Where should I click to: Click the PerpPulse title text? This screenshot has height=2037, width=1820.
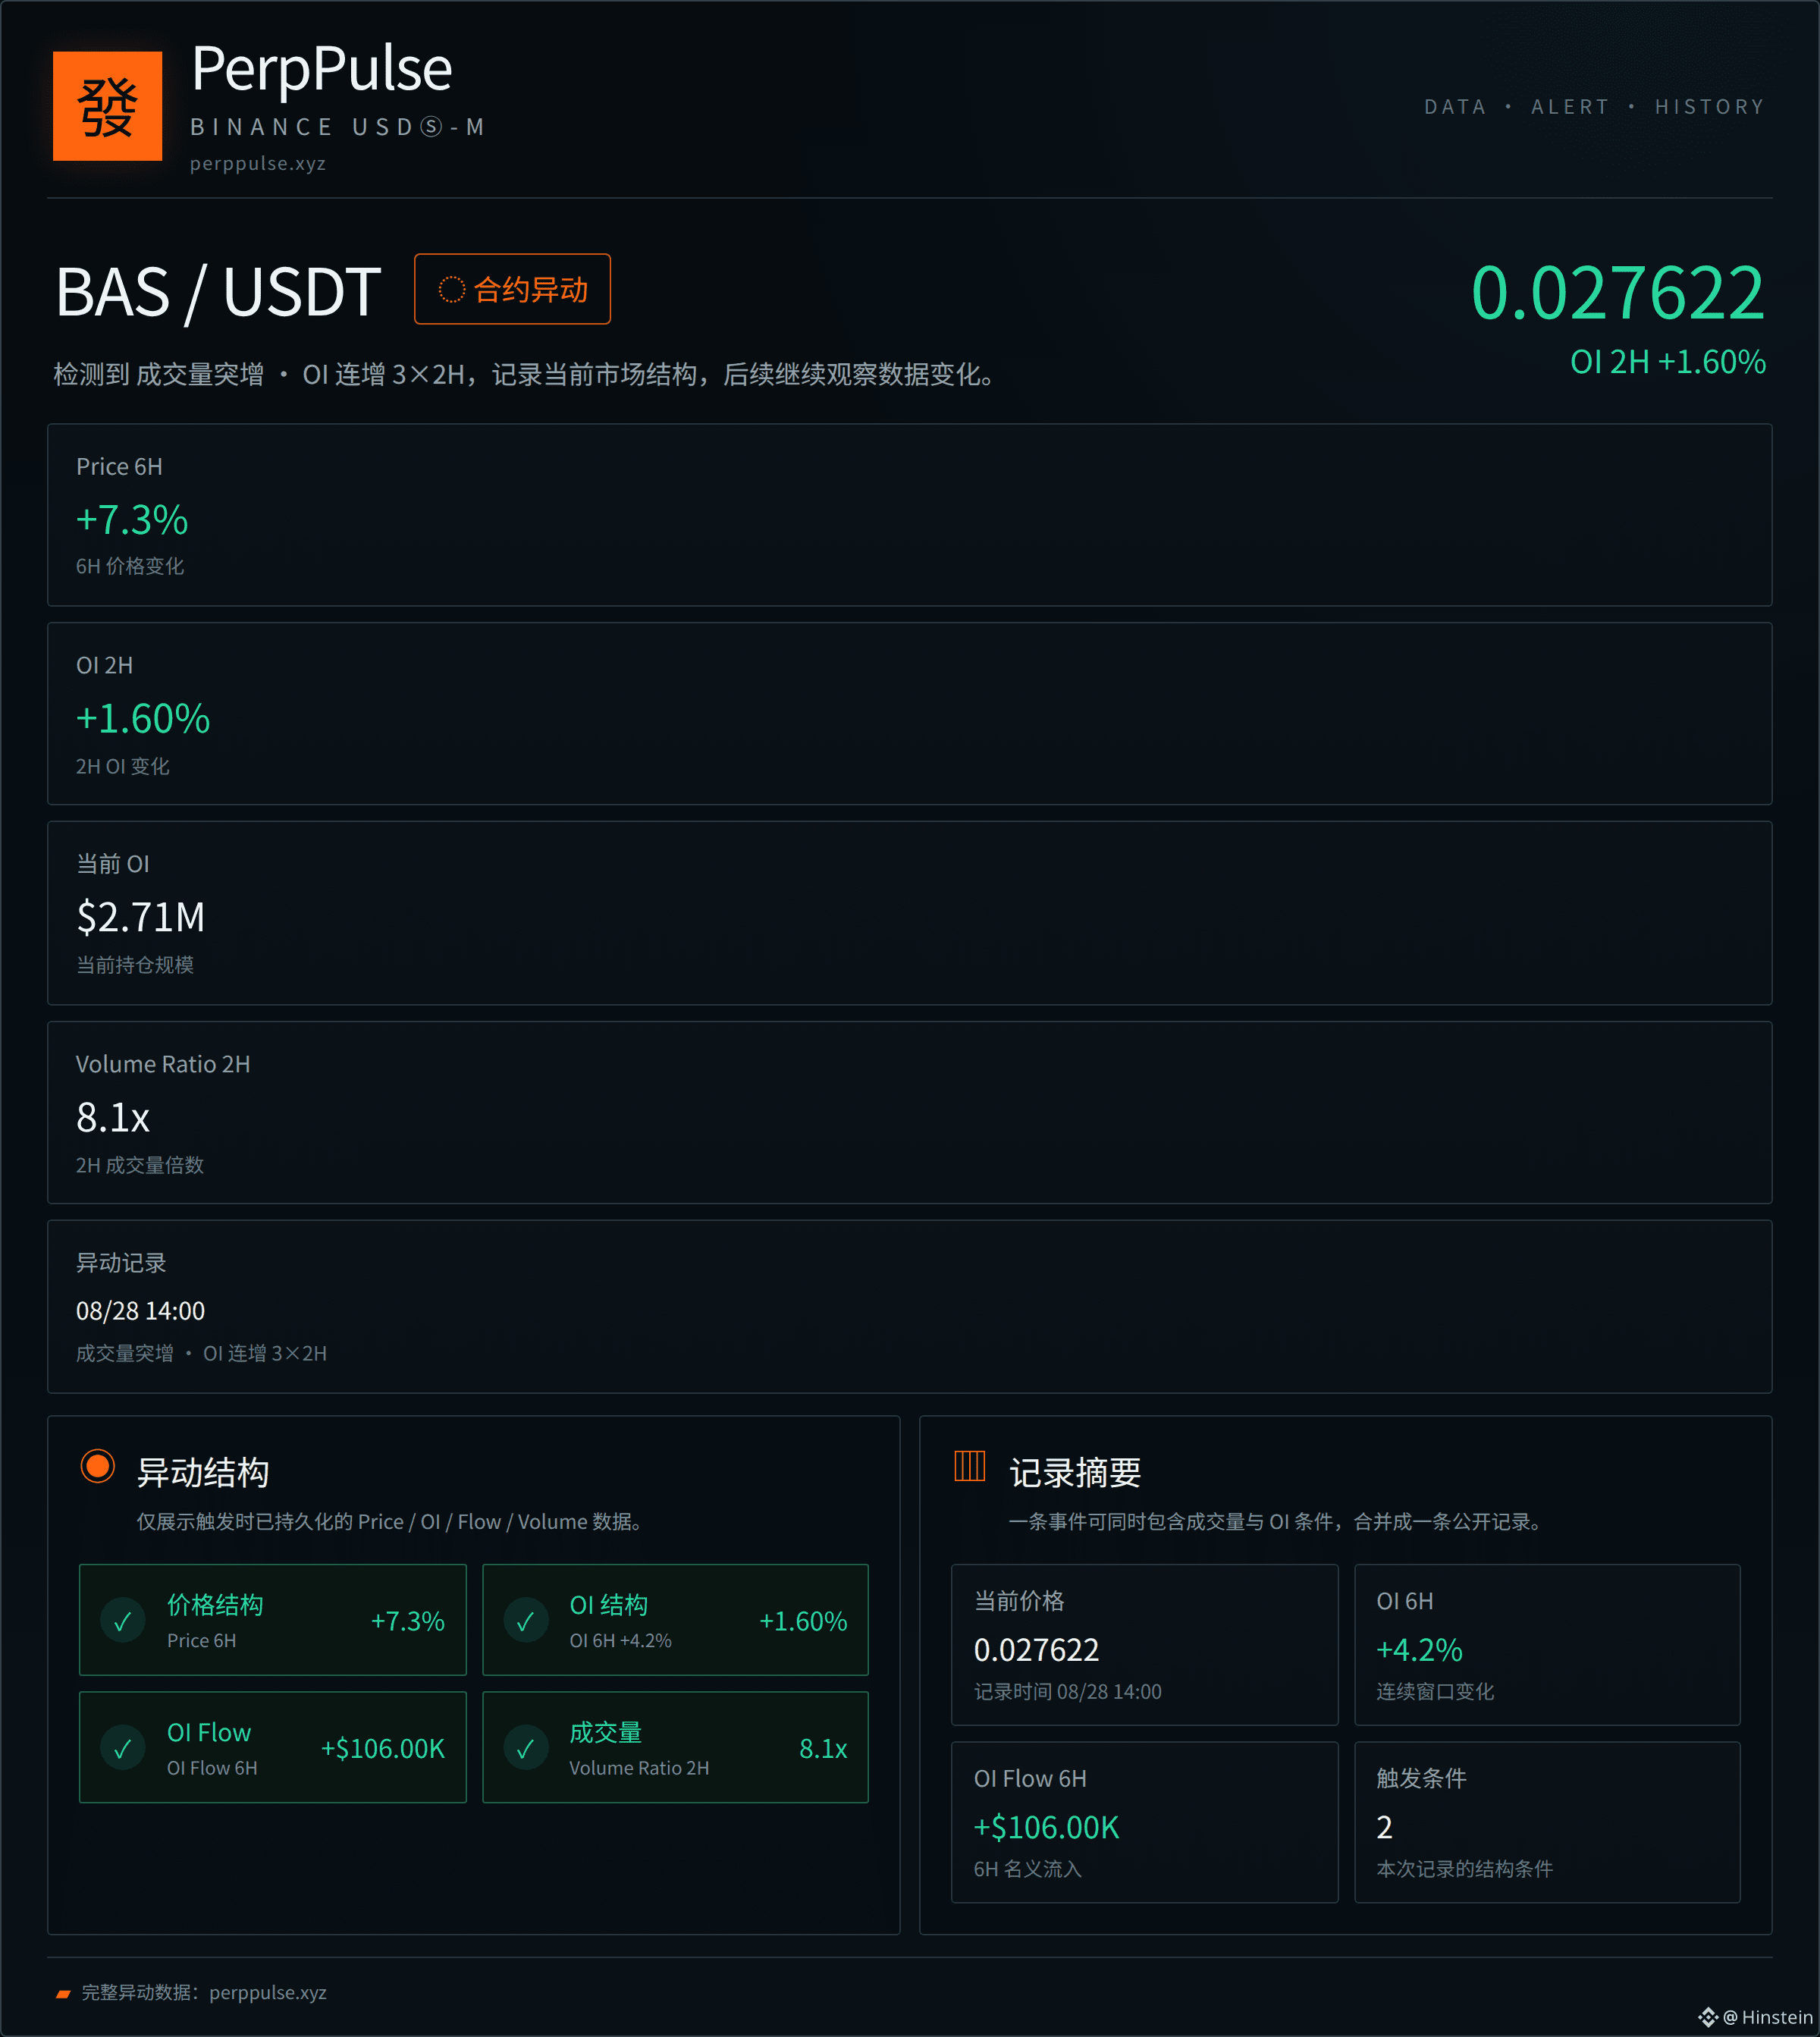tap(322, 70)
